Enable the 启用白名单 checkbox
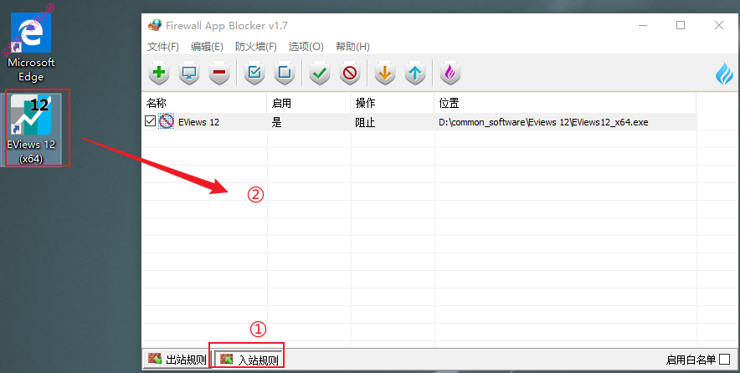 pos(724,360)
